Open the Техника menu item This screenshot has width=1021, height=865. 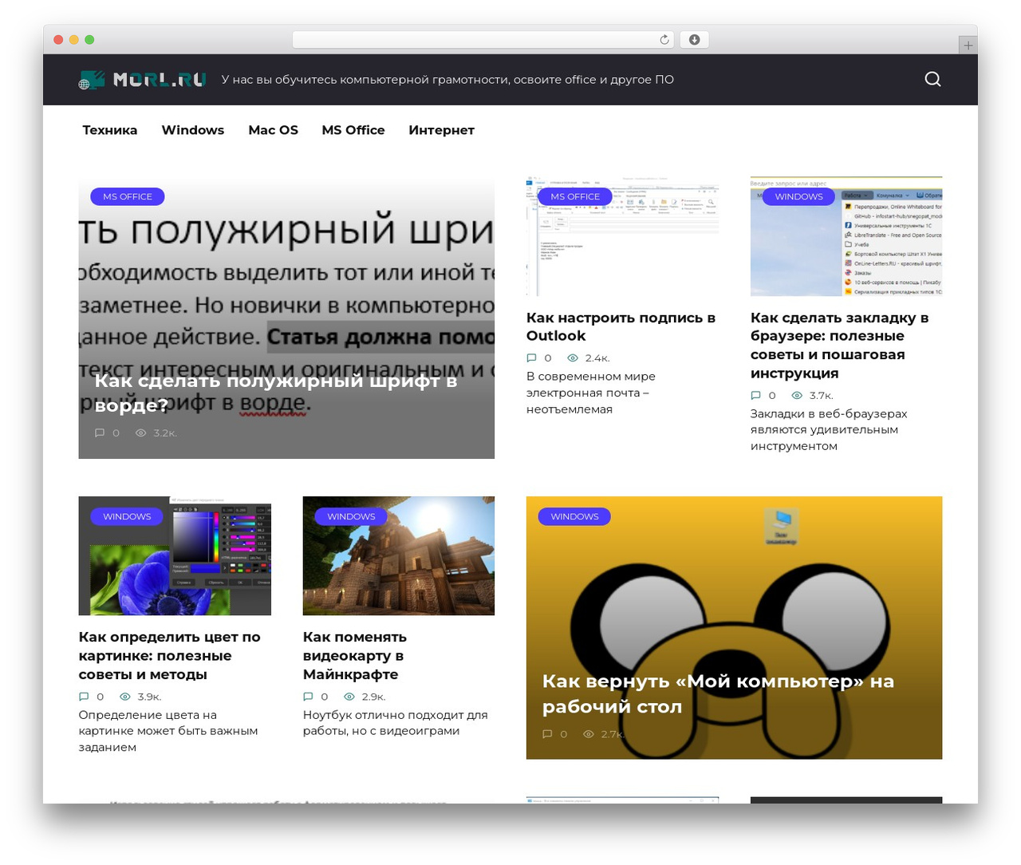pos(110,130)
